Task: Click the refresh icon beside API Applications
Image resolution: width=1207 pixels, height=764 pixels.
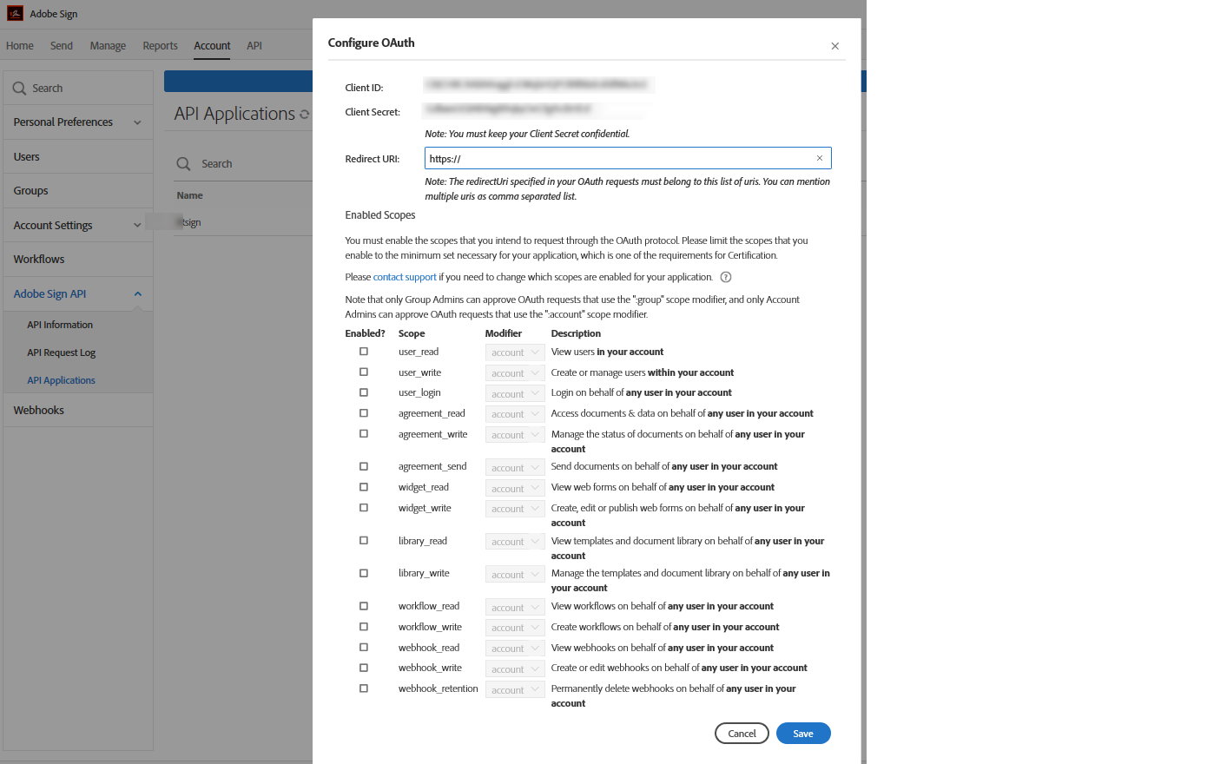Action: (303, 114)
